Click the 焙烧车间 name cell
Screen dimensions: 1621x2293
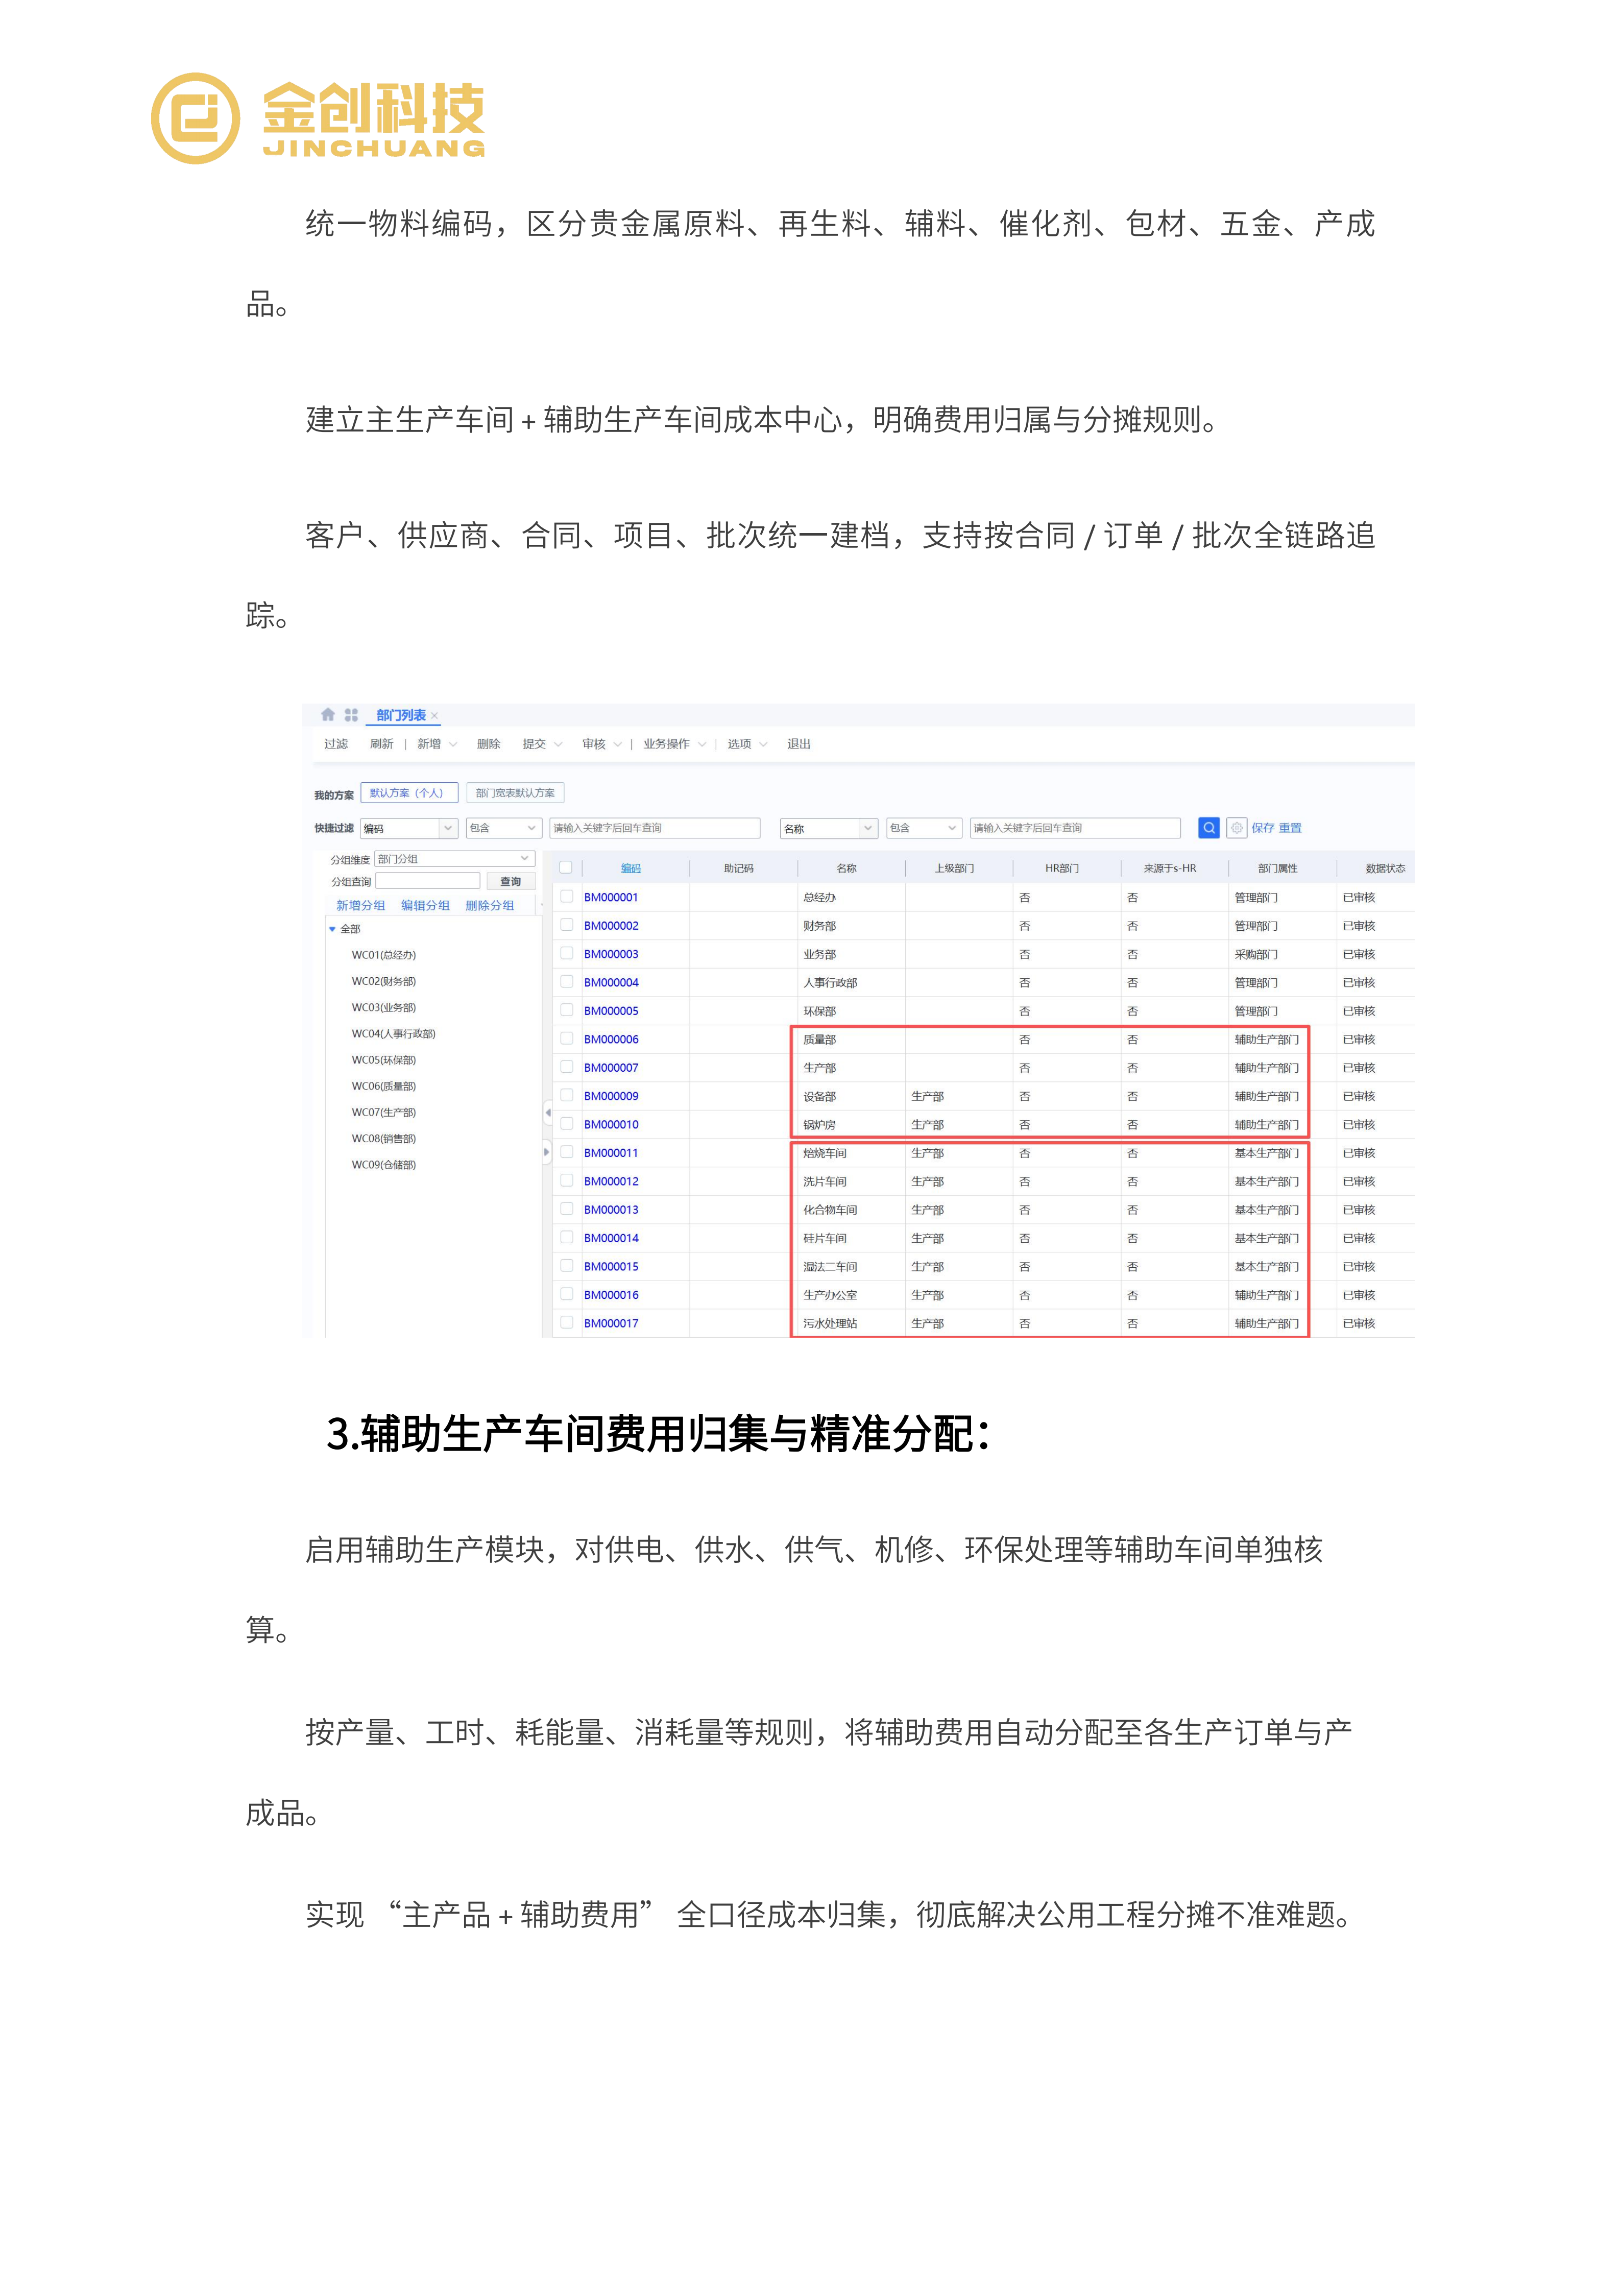click(x=825, y=1153)
